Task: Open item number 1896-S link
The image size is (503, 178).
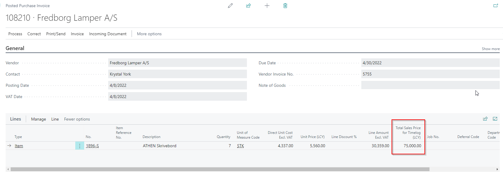Action: tap(92, 146)
